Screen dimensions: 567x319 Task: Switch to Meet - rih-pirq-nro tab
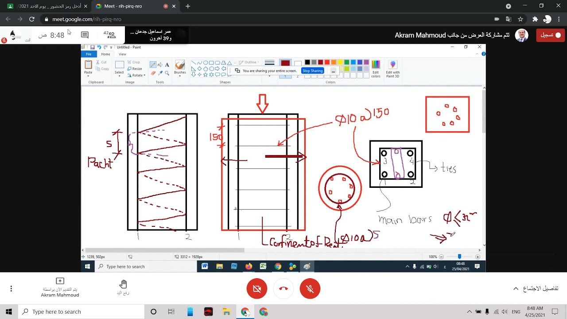click(135, 6)
